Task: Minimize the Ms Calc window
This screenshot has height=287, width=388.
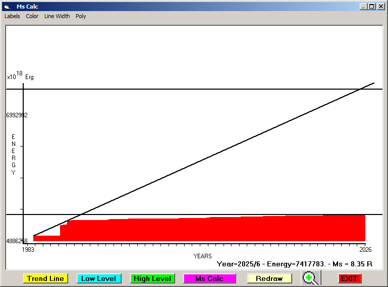Action: (x=363, y=7)
